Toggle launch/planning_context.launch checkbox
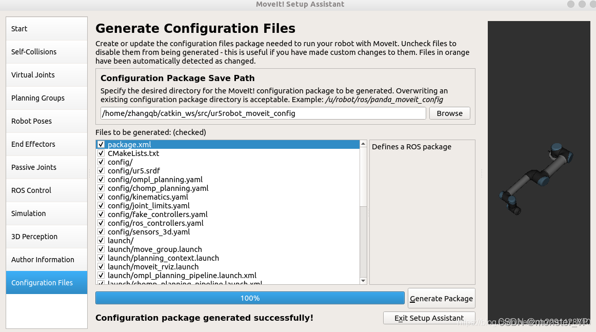The image size is (596, 332). [x=101, y=258]
